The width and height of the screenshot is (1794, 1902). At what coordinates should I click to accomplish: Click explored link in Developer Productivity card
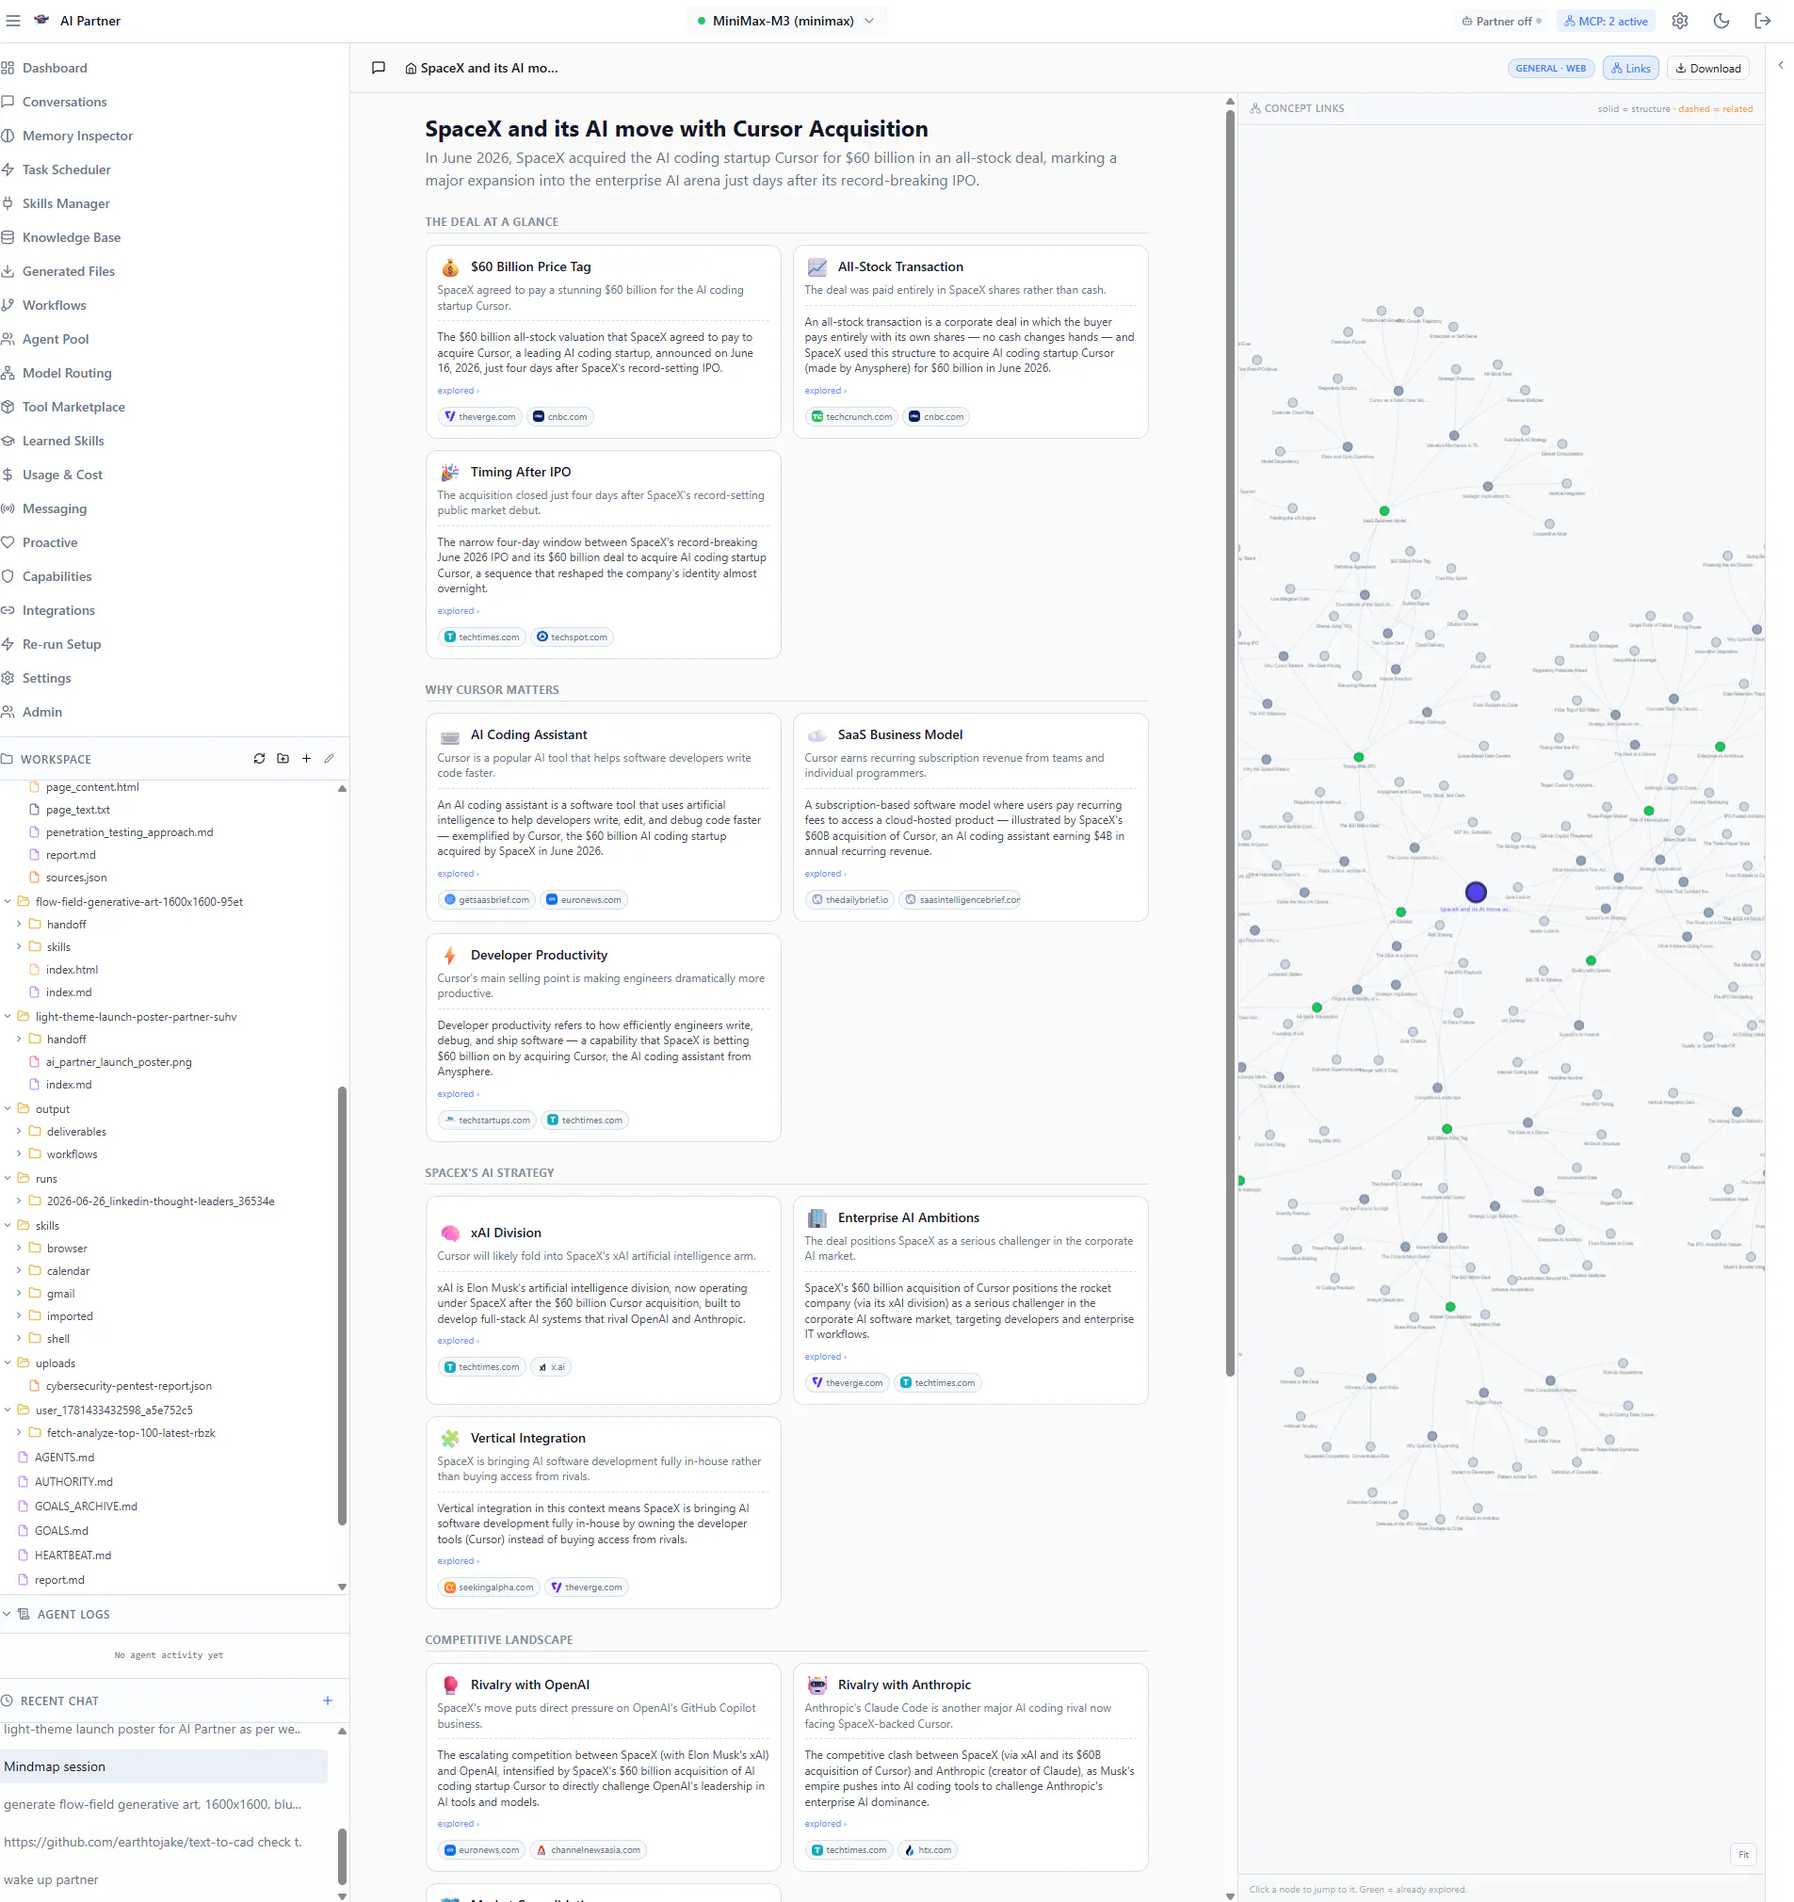pyautogui.click(x=459, y=1093)
